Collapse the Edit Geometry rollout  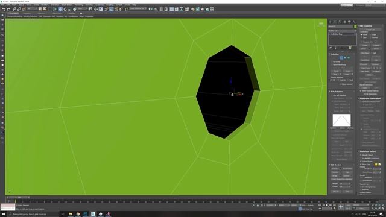coord(365,26)
